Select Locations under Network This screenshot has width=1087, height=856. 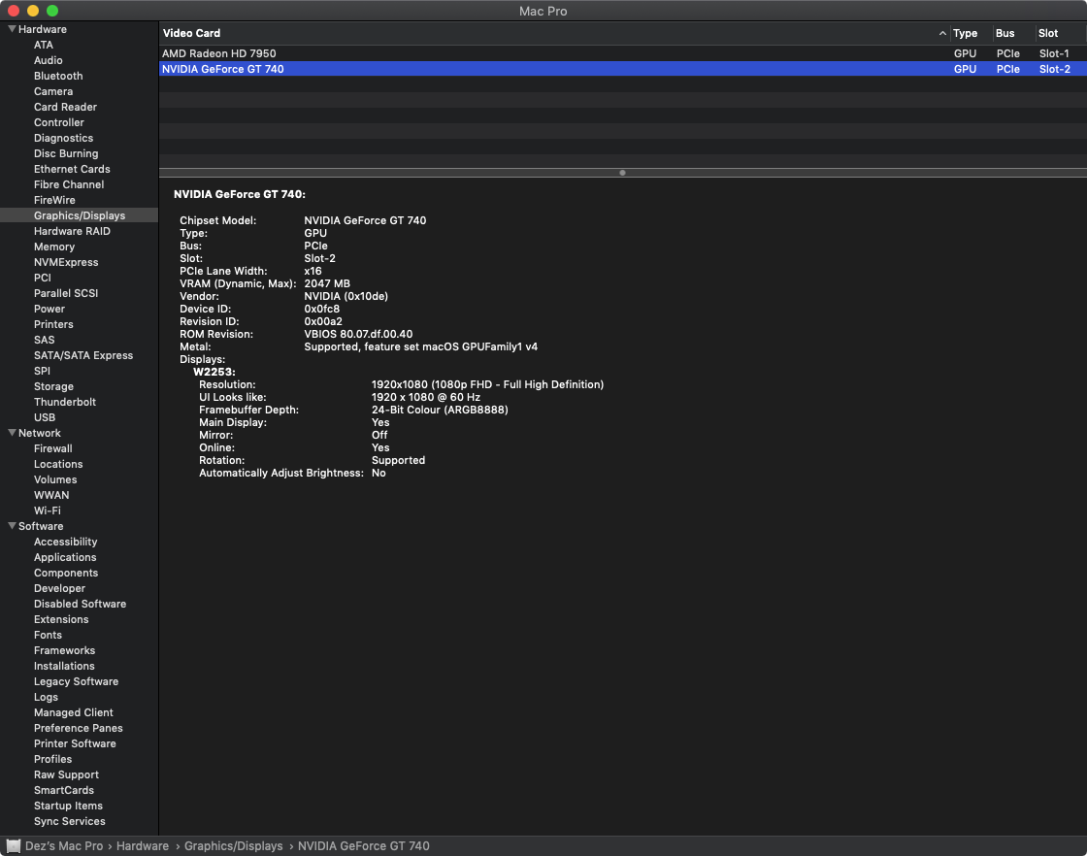[58, 464]
